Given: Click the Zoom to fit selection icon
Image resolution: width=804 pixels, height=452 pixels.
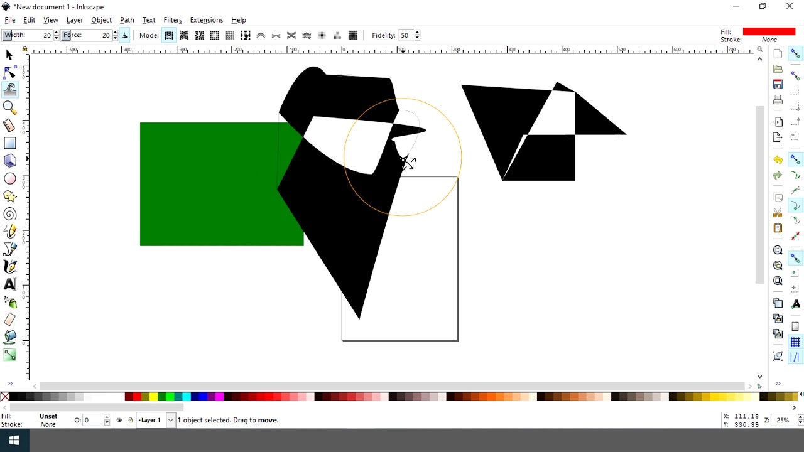Looking at the screenshot, I should [x=778, y=250].
